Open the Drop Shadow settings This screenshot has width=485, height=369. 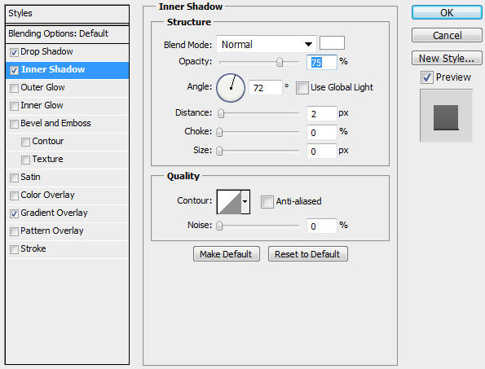click(x=46, y=51)
